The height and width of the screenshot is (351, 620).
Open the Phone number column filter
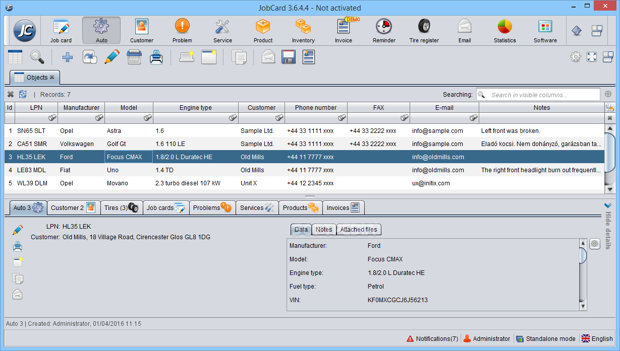point(342,118)
